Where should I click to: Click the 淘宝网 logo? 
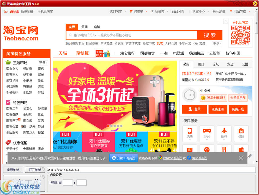[20, 32]
